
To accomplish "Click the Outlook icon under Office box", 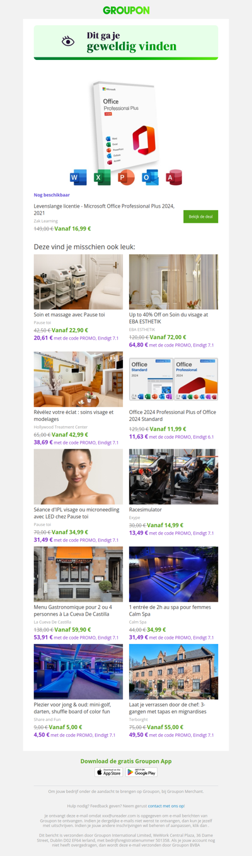I will [150, 177].
